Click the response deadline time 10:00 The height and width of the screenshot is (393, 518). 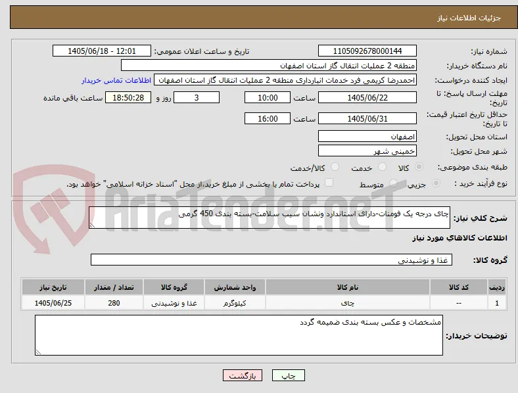click(x=268, y=97)
